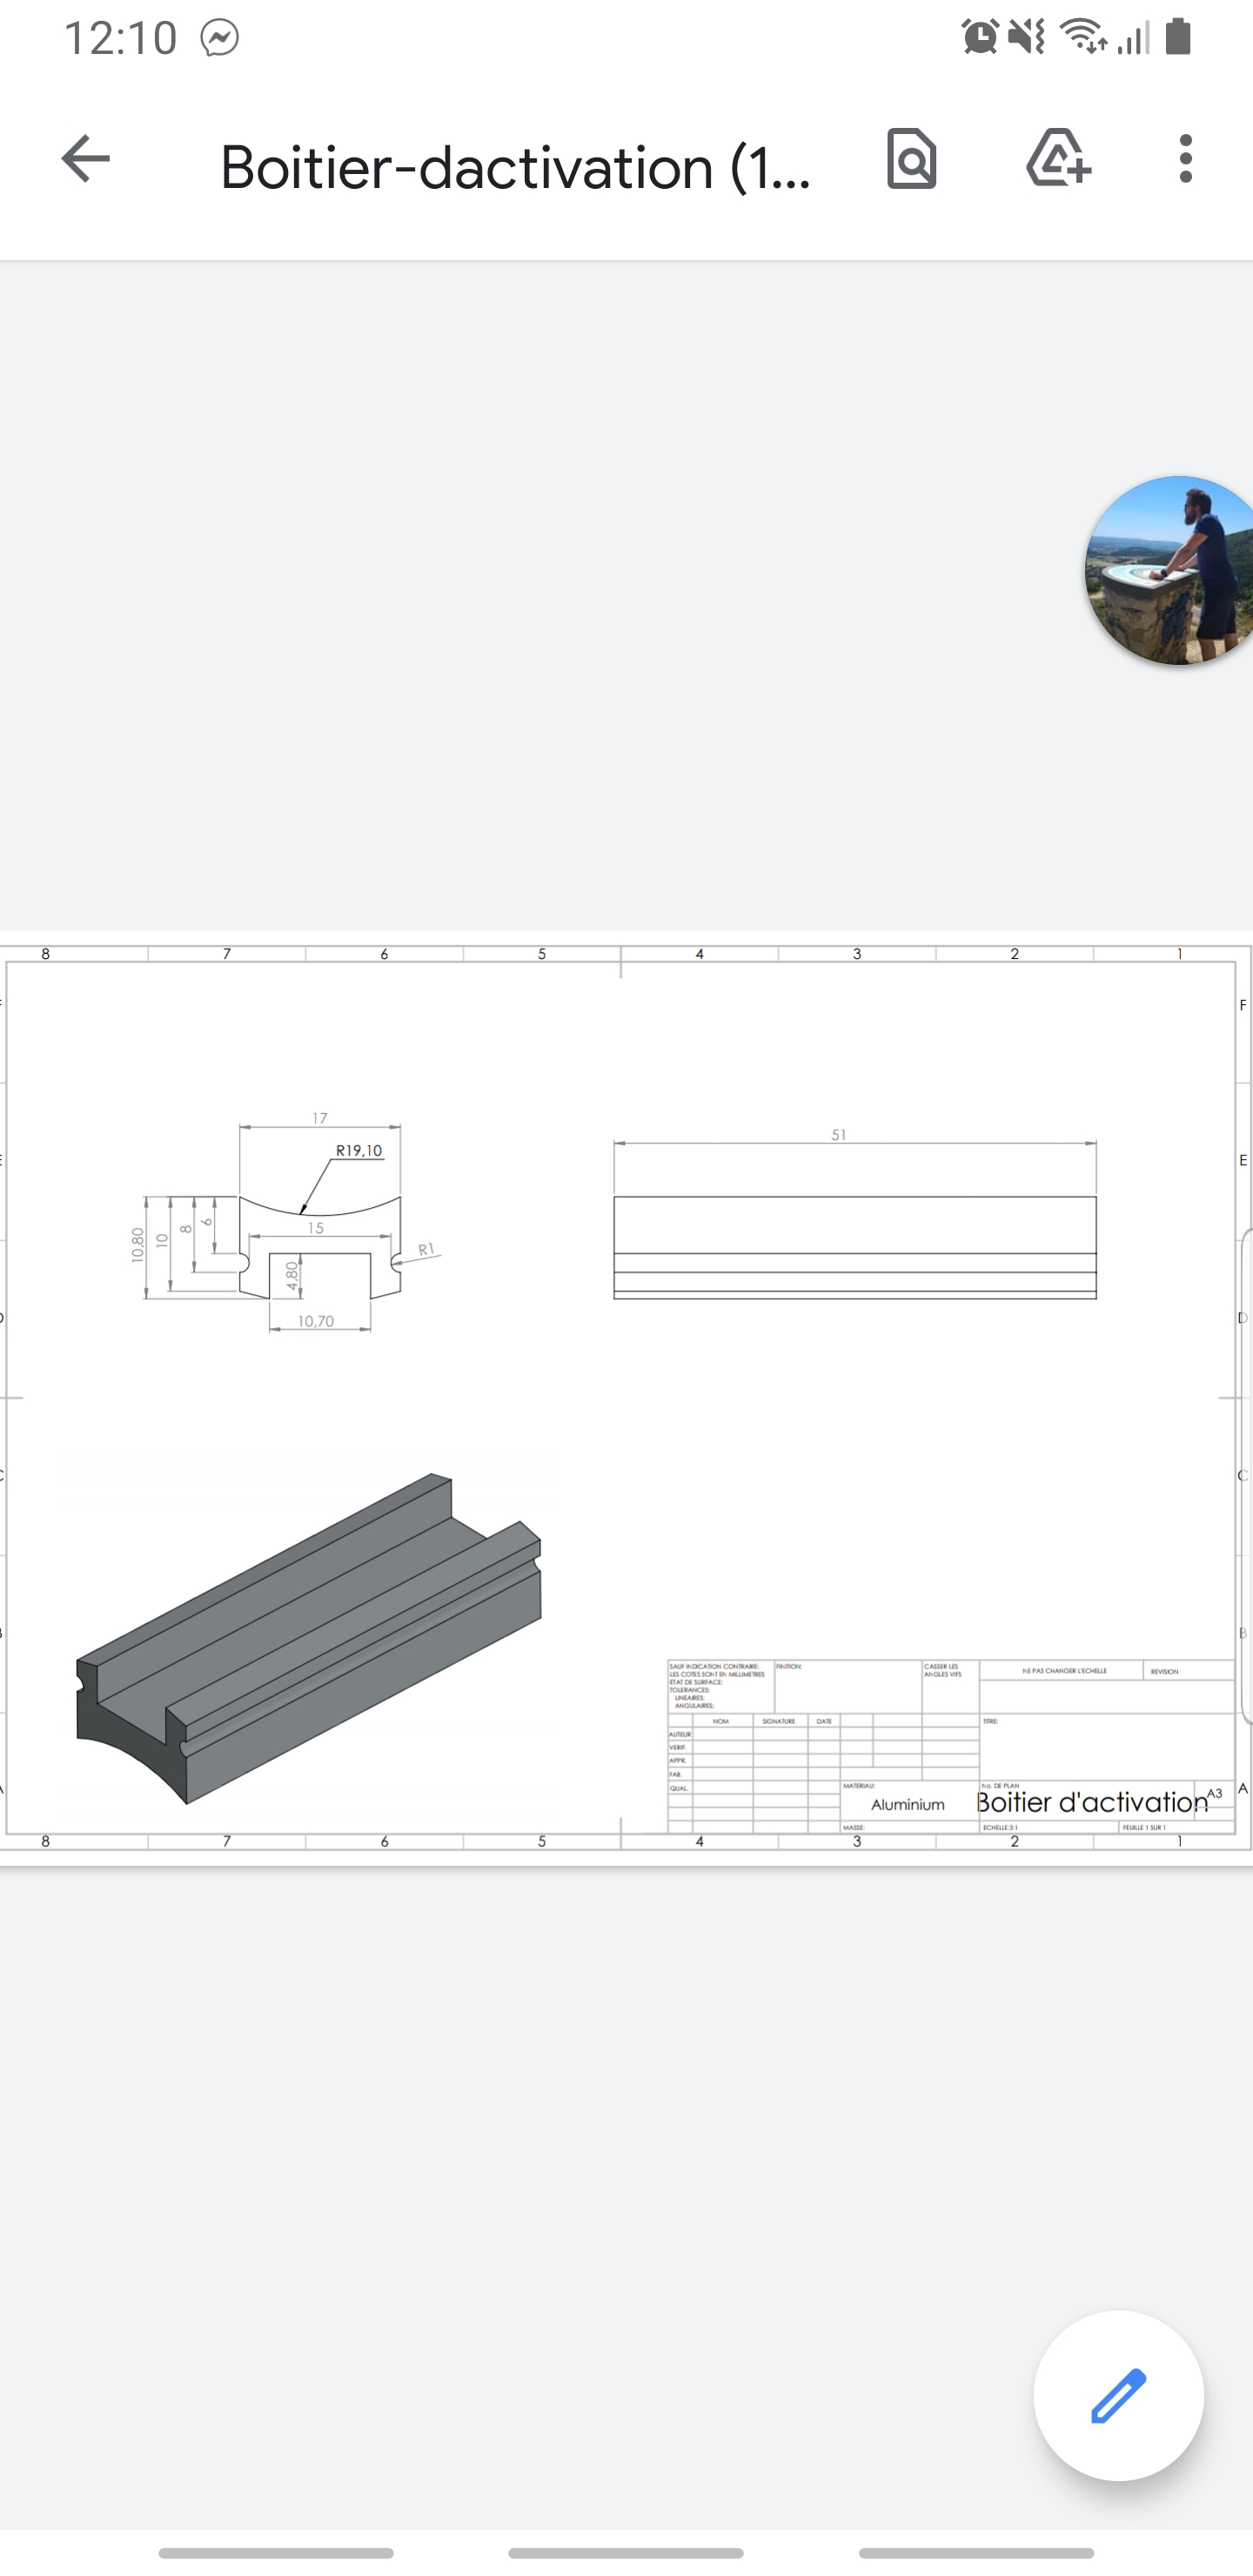Tap the battery status icon

[x=1178, y=37]
